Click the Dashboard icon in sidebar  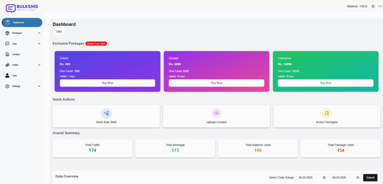pos(7,22)
